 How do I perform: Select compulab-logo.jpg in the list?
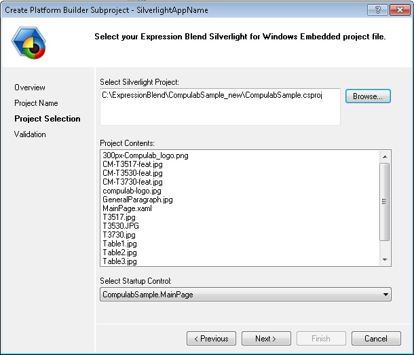pyautogui.click(x=132, y=191)
